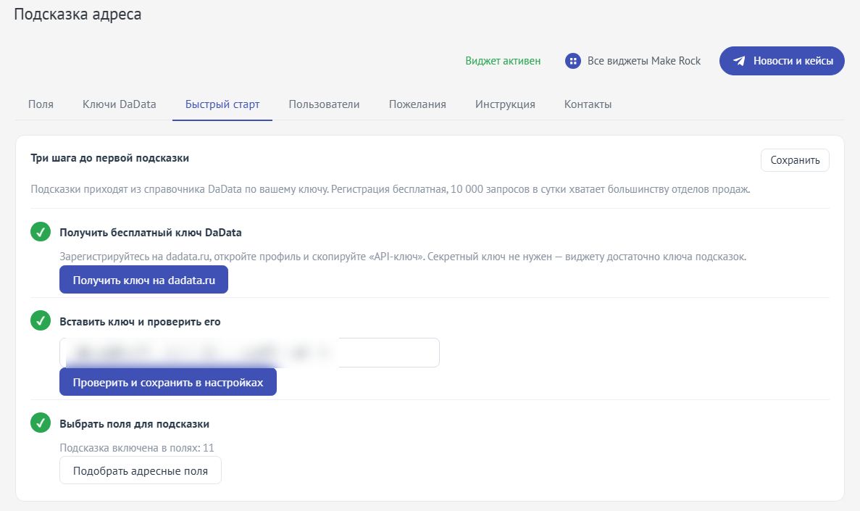The image size is (860, 511).
Task: Select the Быстрый старт tab
Action: tap(222, 104)
